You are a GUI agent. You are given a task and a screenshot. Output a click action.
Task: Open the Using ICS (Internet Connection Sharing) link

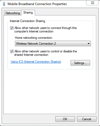pos(36,62)
